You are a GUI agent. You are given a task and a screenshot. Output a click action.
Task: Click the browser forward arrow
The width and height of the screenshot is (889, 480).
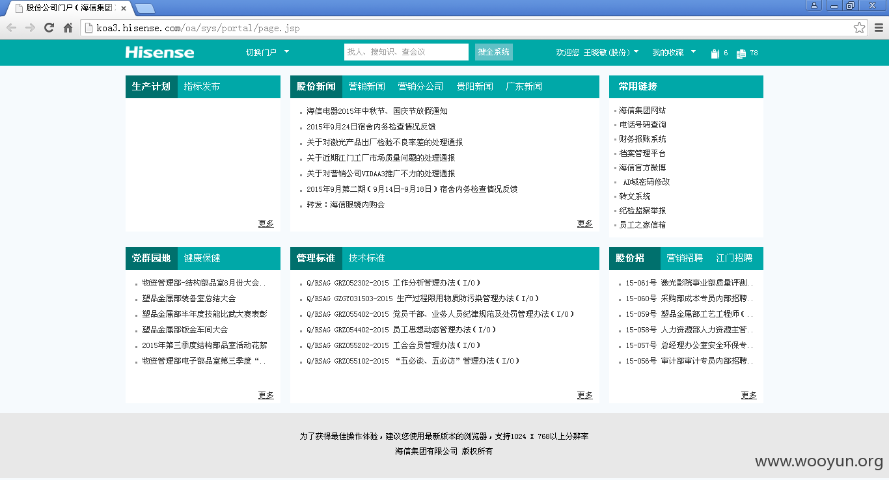pos(30,28)
